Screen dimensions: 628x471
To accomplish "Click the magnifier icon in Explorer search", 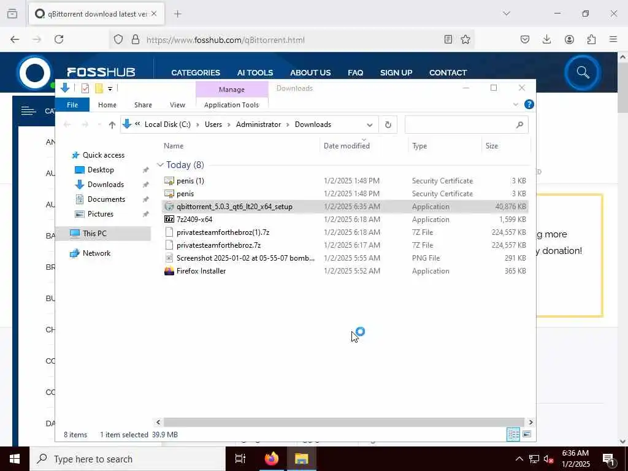I will 519,125.
